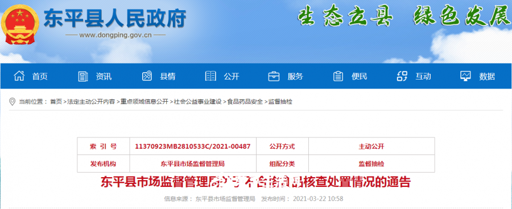Image resolution: width=512 pixels, height=209 pixels.
Task: Click the interaction icon beside 互动
Action: (x=402, y=76)
